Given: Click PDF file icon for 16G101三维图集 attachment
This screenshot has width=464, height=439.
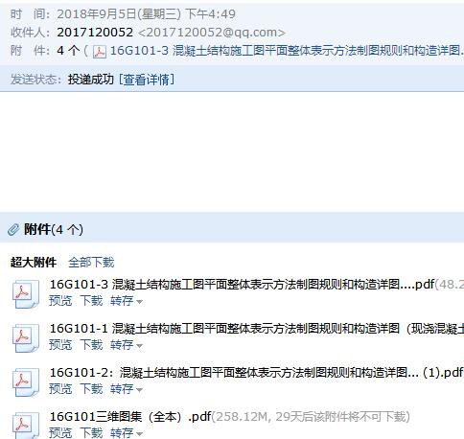Looking at the screenshot, I should point(26,426).
